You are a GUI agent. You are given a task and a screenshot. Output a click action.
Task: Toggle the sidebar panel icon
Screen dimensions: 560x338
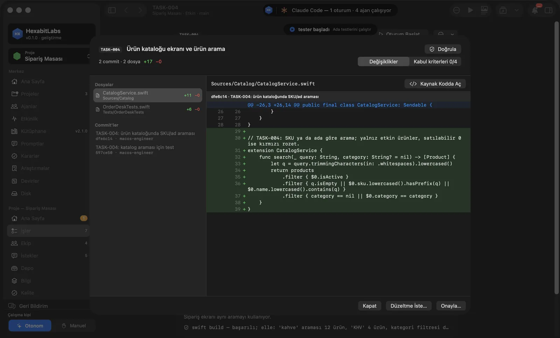tap(112, 10)
